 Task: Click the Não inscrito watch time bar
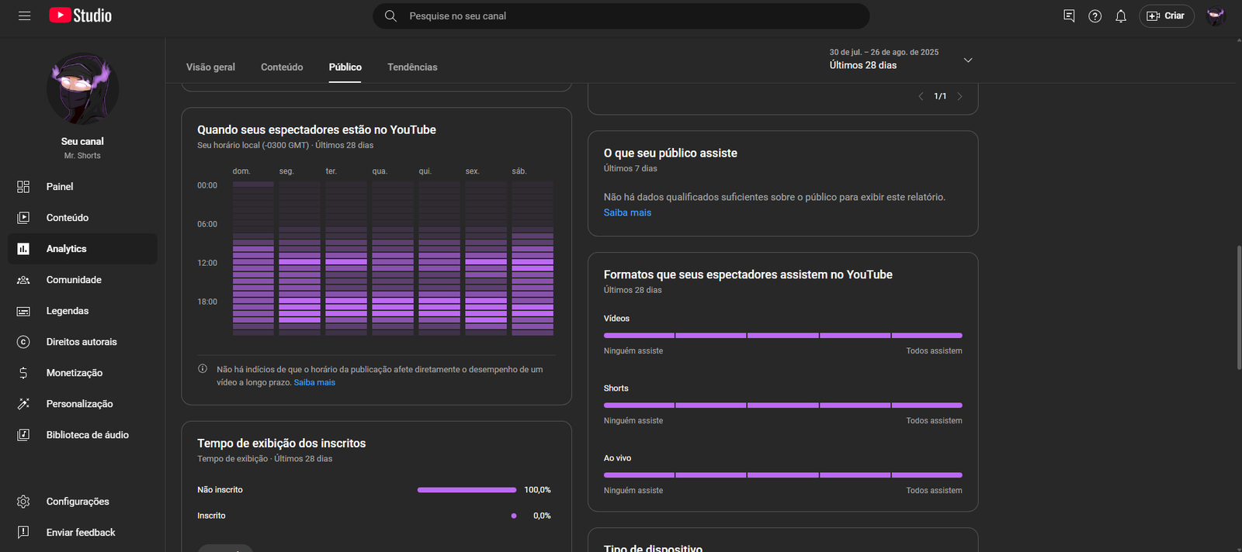pyautogui.click(x=467, y=490)
